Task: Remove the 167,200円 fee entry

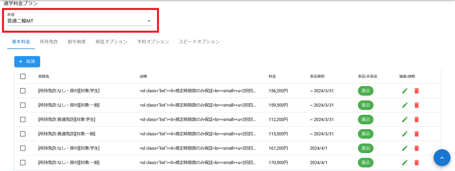Action: coord(416,148)
